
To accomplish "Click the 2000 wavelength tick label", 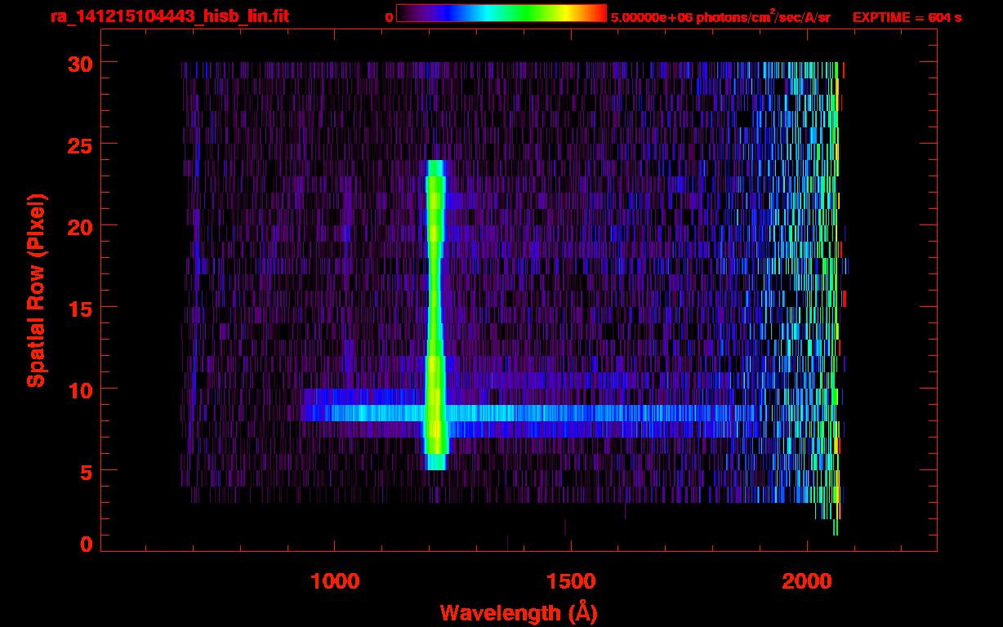I will pyautogui.click(x=807, y=581).
